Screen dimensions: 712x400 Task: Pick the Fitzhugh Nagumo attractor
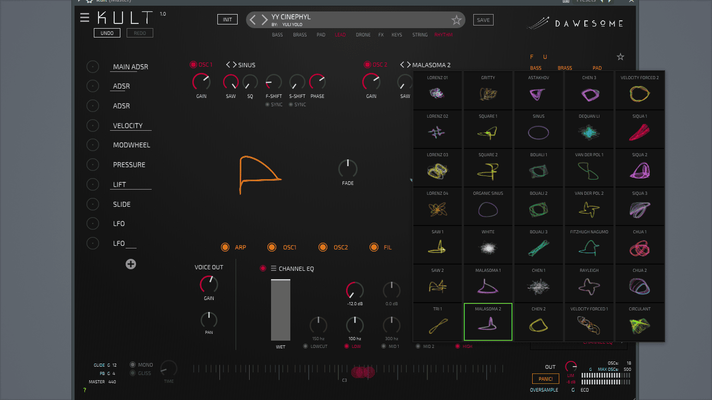point(589,244)
